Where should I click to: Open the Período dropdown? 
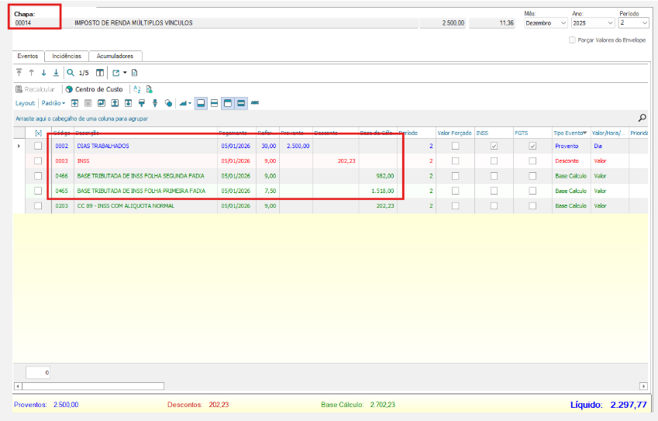coord(634,23)
